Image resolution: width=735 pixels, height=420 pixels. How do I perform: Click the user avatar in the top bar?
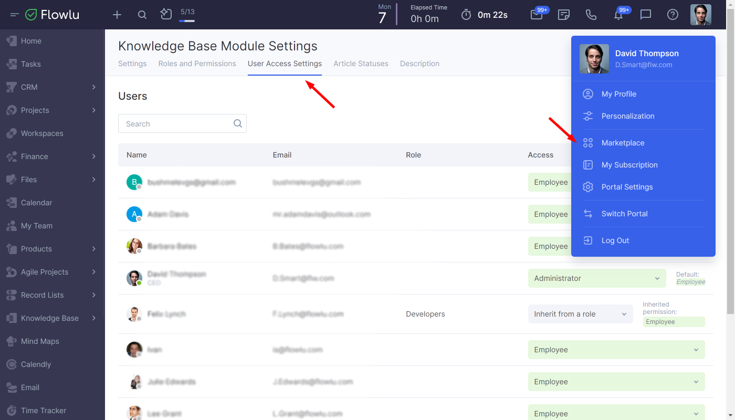click(x=701, y=15)
